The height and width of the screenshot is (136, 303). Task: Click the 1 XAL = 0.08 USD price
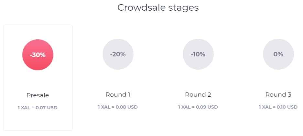[118, 107]
